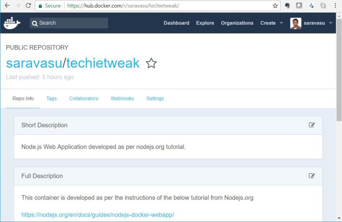The height and width of the screenshot is (222, 342).
Task: Click the 'This container is developed' paragraph
Action: click(137, 198)
